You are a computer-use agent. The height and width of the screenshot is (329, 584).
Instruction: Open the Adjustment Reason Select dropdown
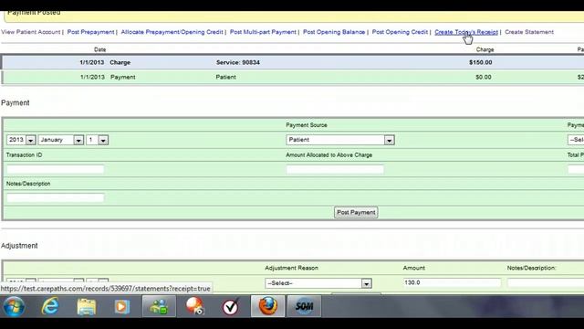click(x=318, y=283)
